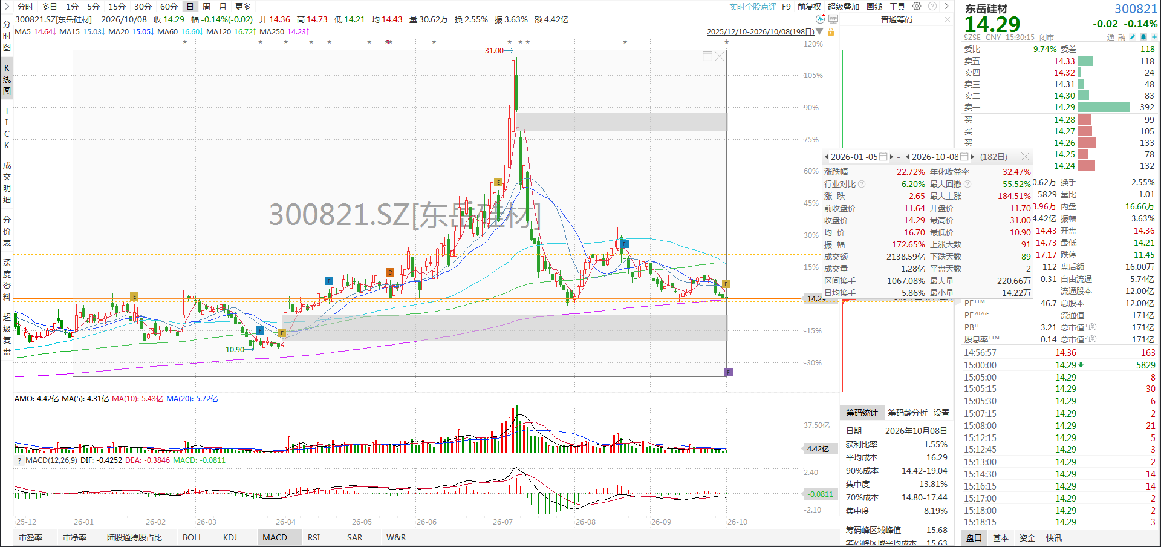Click the restore icon on chart selection box
1161x547 pixels.
click(x=707, y=56)
